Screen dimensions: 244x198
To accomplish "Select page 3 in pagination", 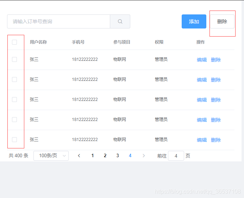I will [118, 155].
